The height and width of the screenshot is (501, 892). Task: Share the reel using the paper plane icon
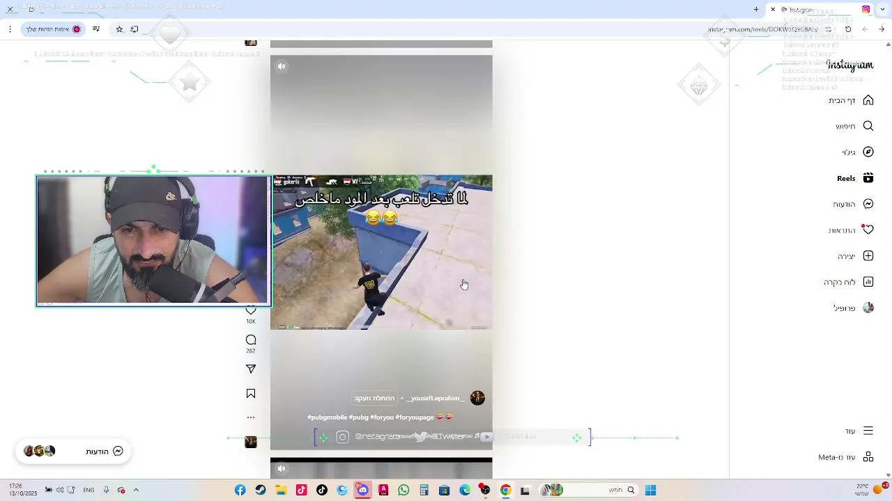(251, 369)
